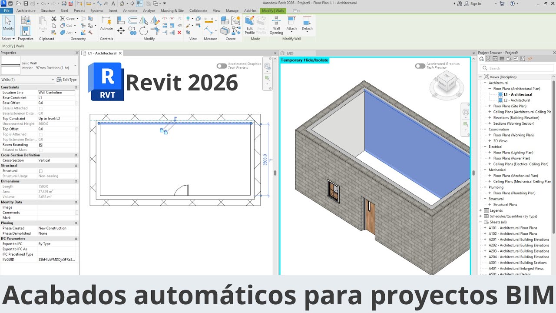Select the Rotate tool
Viewport: 556px width, 313px height.
(143, 30)
